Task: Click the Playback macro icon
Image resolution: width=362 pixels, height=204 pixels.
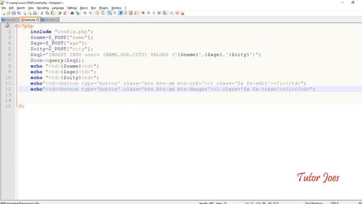Action: tap(154, 13)
